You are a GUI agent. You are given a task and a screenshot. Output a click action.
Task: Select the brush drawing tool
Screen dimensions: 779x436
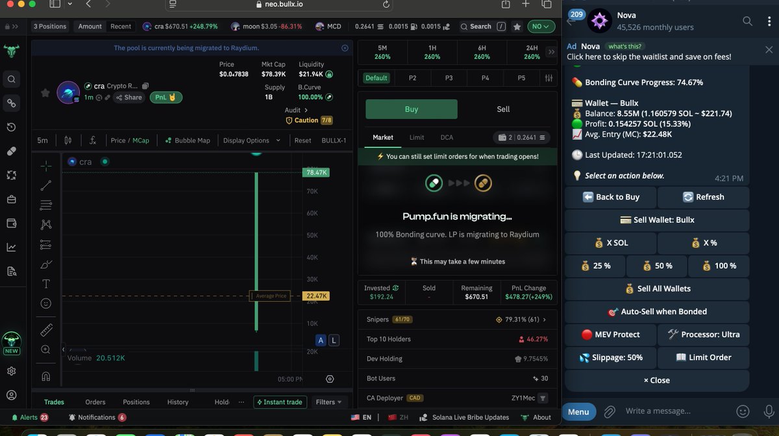(46, 264)
